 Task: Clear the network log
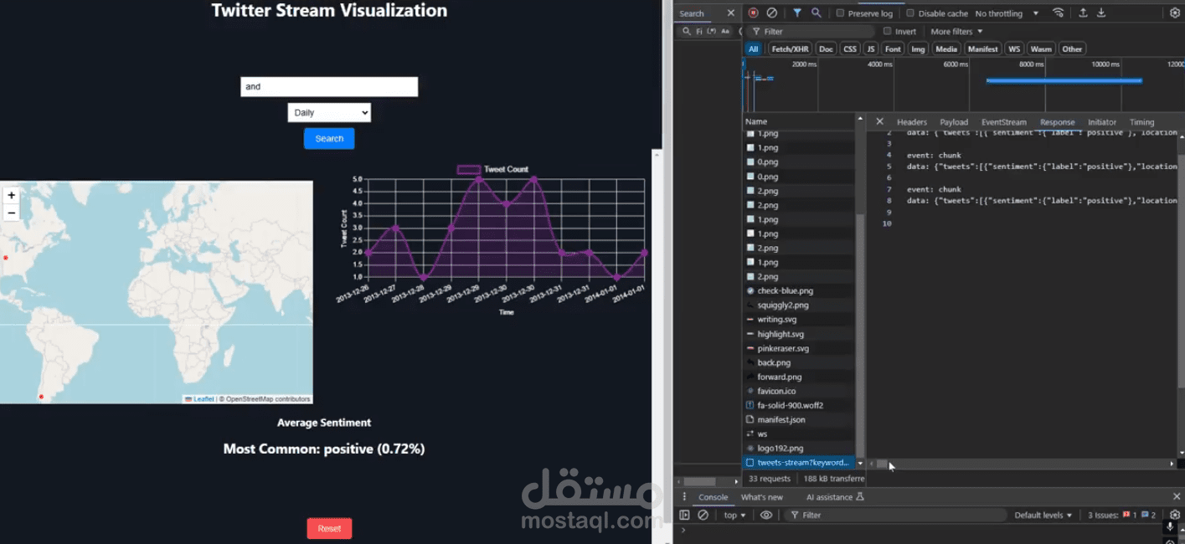(x=771, y=13)
